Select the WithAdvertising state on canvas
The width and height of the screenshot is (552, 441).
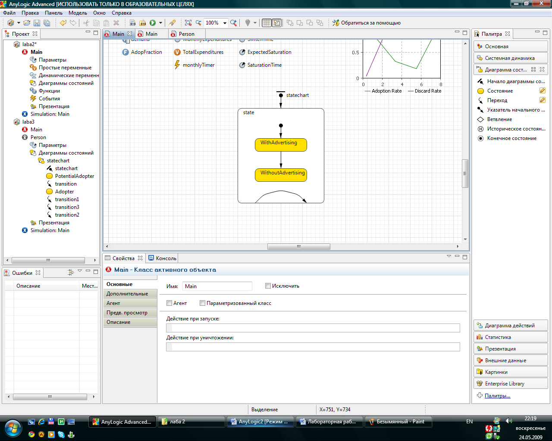(281, 145)
